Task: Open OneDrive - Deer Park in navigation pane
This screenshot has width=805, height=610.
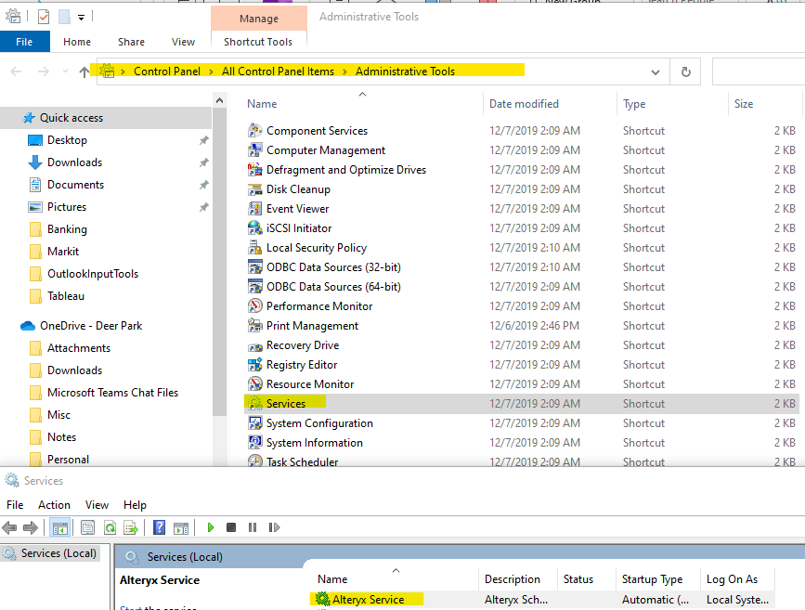Action: click(x=91, y=326)
